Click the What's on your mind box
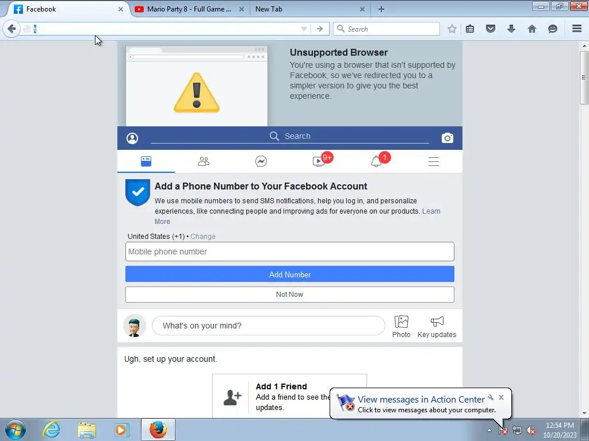589x441 pixels. 269,326
